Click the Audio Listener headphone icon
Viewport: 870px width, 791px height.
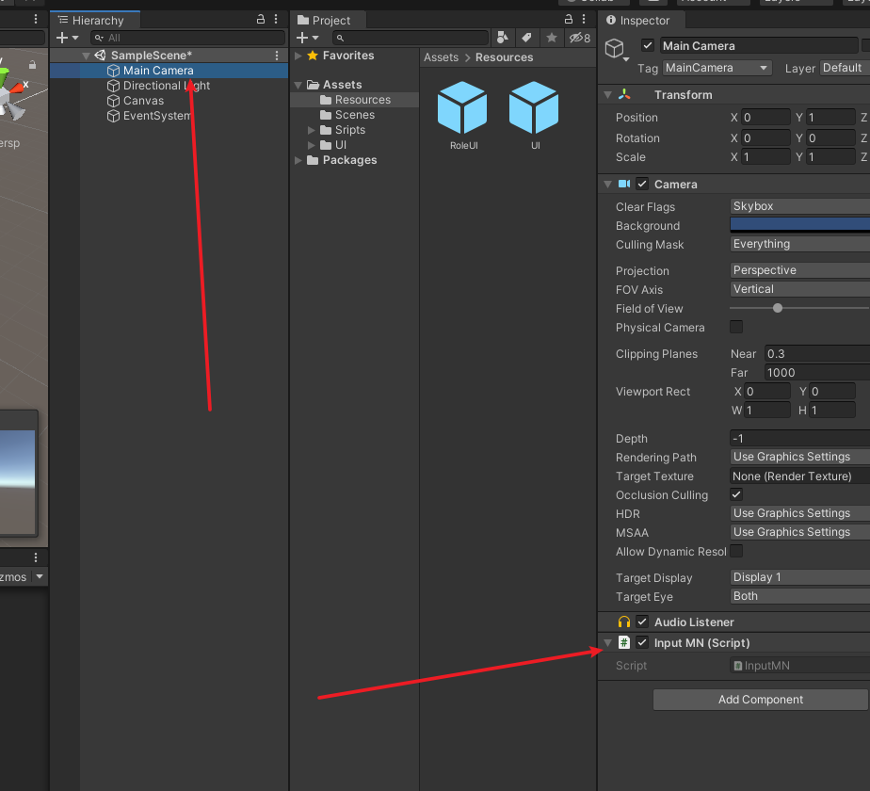[x=624, y=622]
